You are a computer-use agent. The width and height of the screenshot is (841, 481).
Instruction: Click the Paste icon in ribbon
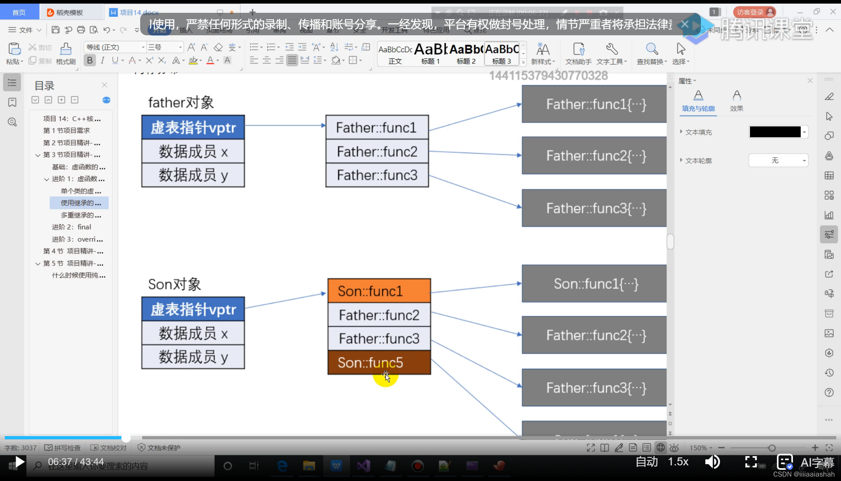pyautogui.click(x=14, y=49)
